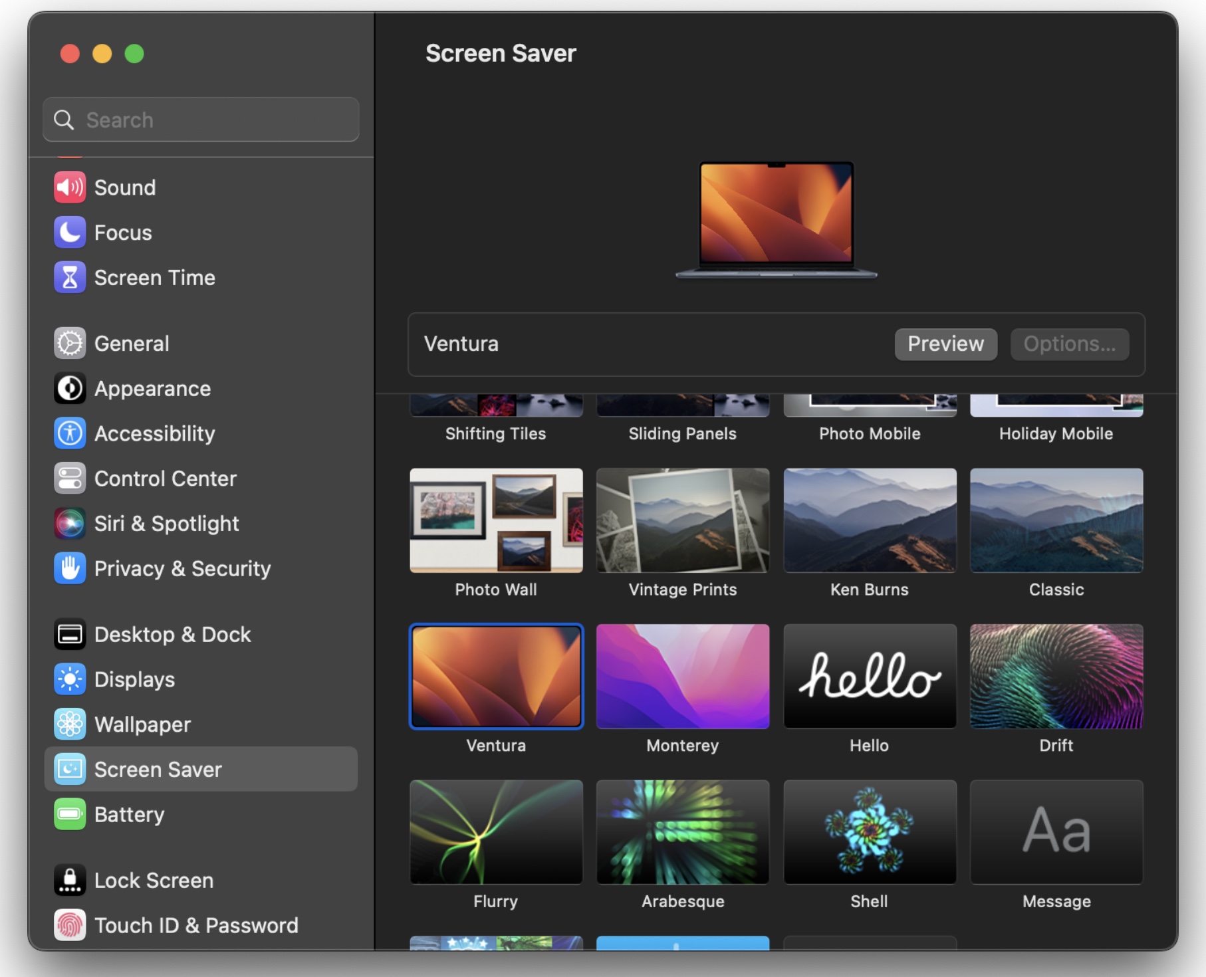Open Siri & Spotlight settings
1206x977 pixels.
pyautogui.click(x=201, y=523)
